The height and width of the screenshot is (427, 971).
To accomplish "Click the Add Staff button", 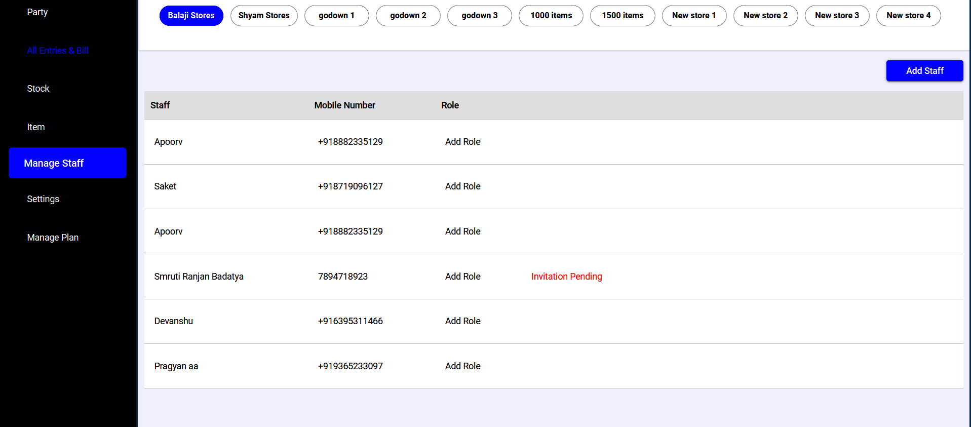I will pos(924,71).
